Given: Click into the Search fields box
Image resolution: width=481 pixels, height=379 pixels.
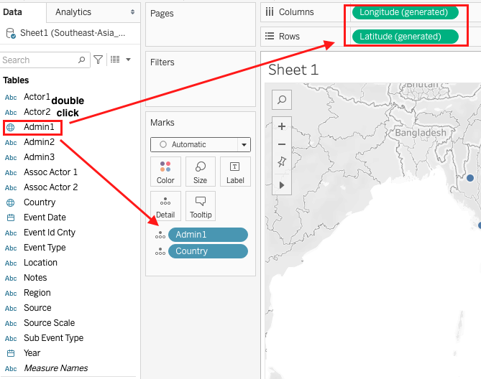Looking at the screenshot, I should 40,60.
